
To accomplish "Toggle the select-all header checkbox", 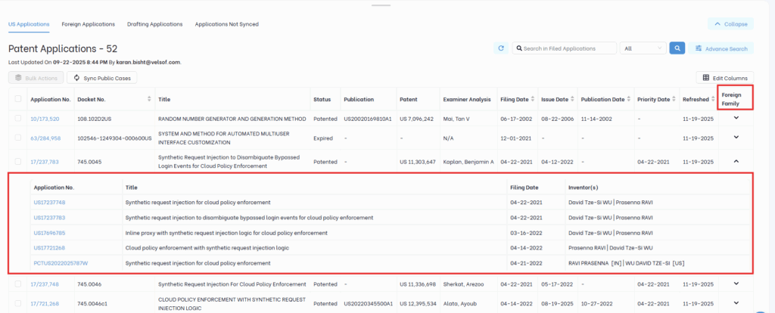I will pyautogui.click(x=17, y=99).
